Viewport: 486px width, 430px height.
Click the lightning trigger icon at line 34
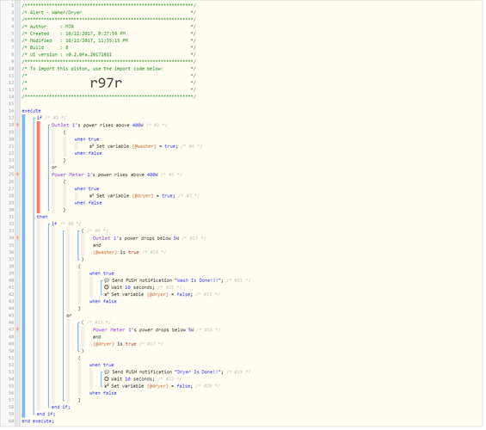(x=18, y=239)
